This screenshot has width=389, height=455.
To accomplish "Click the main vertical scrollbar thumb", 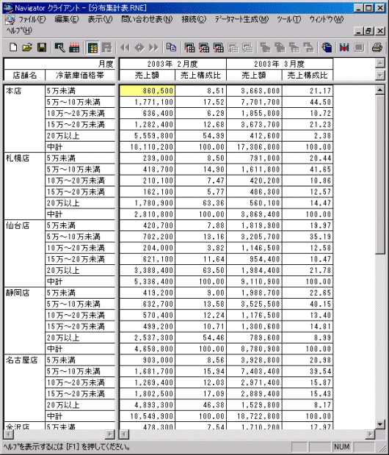I will [380, 175].
